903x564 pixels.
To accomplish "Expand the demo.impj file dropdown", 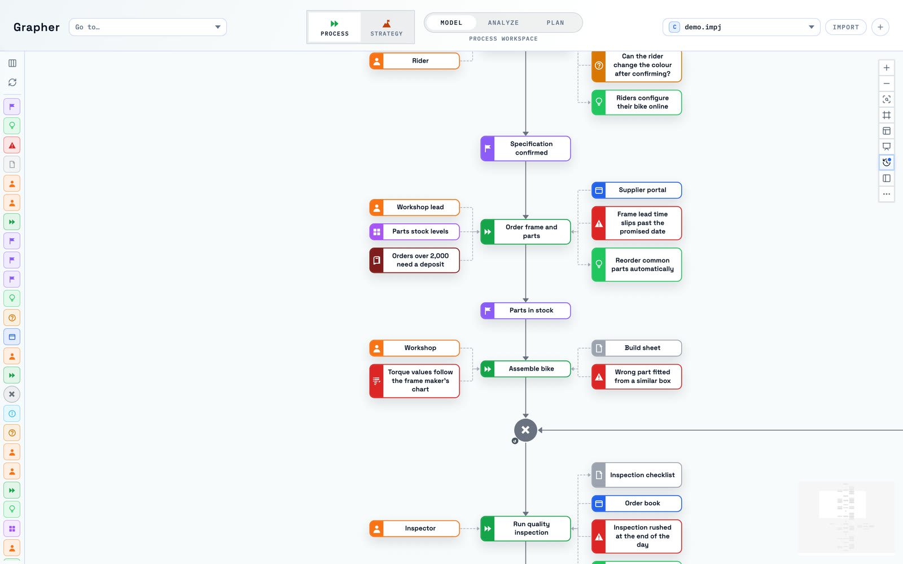I will 742,27.
